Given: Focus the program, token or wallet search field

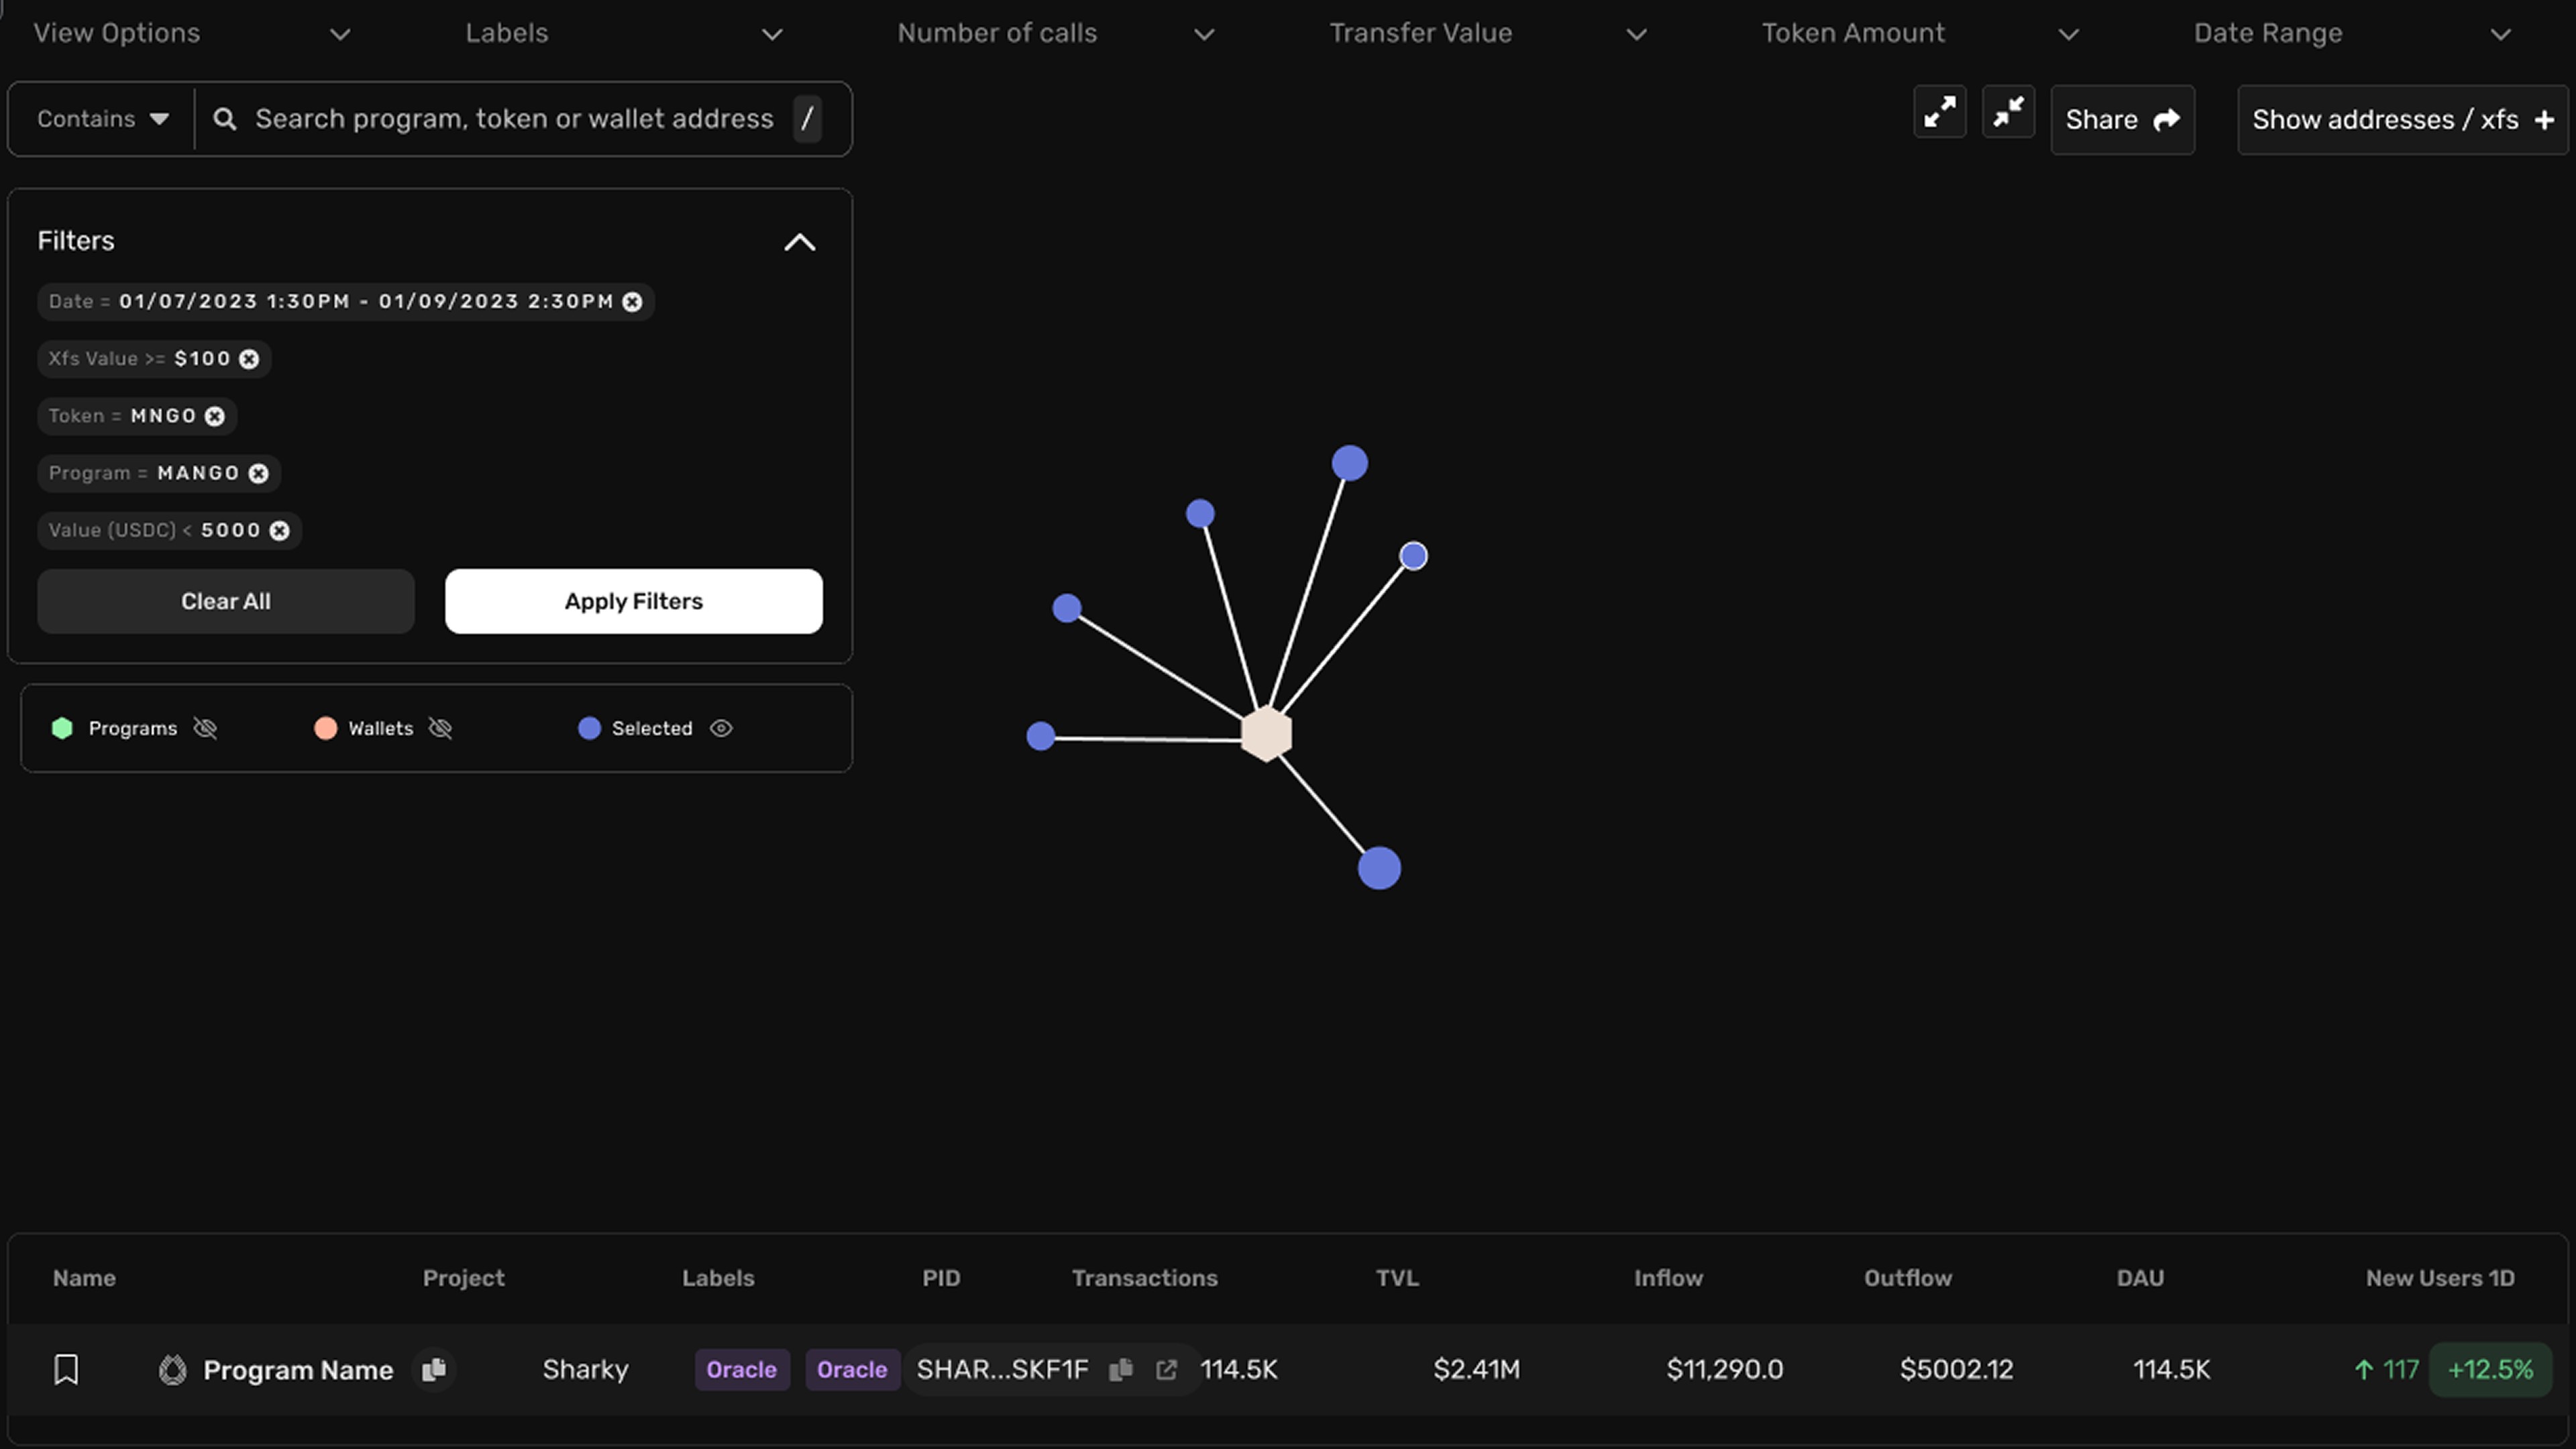Looking at the screenshot, I should click(x=515, y=119).
